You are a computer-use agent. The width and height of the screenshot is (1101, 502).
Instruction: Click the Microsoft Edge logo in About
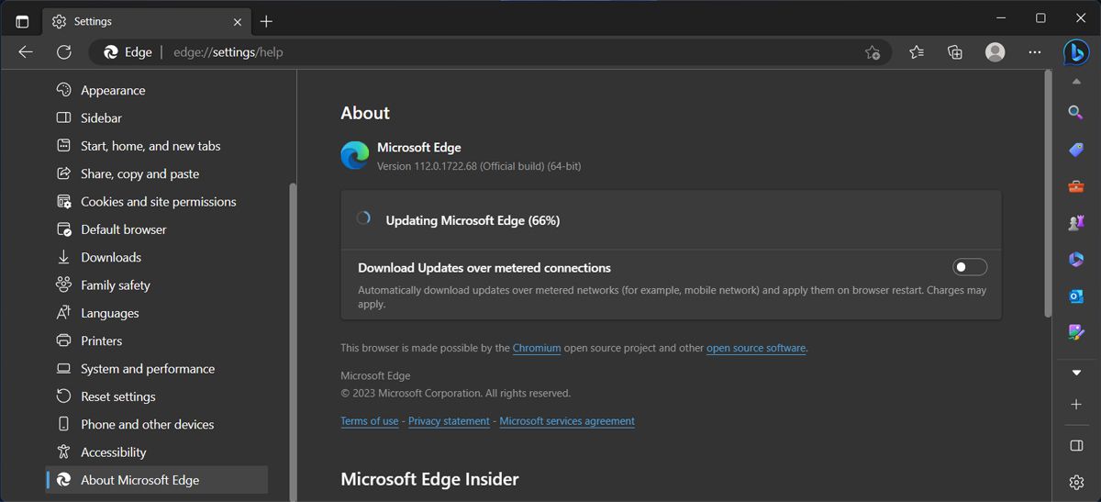tap(355, 155)
